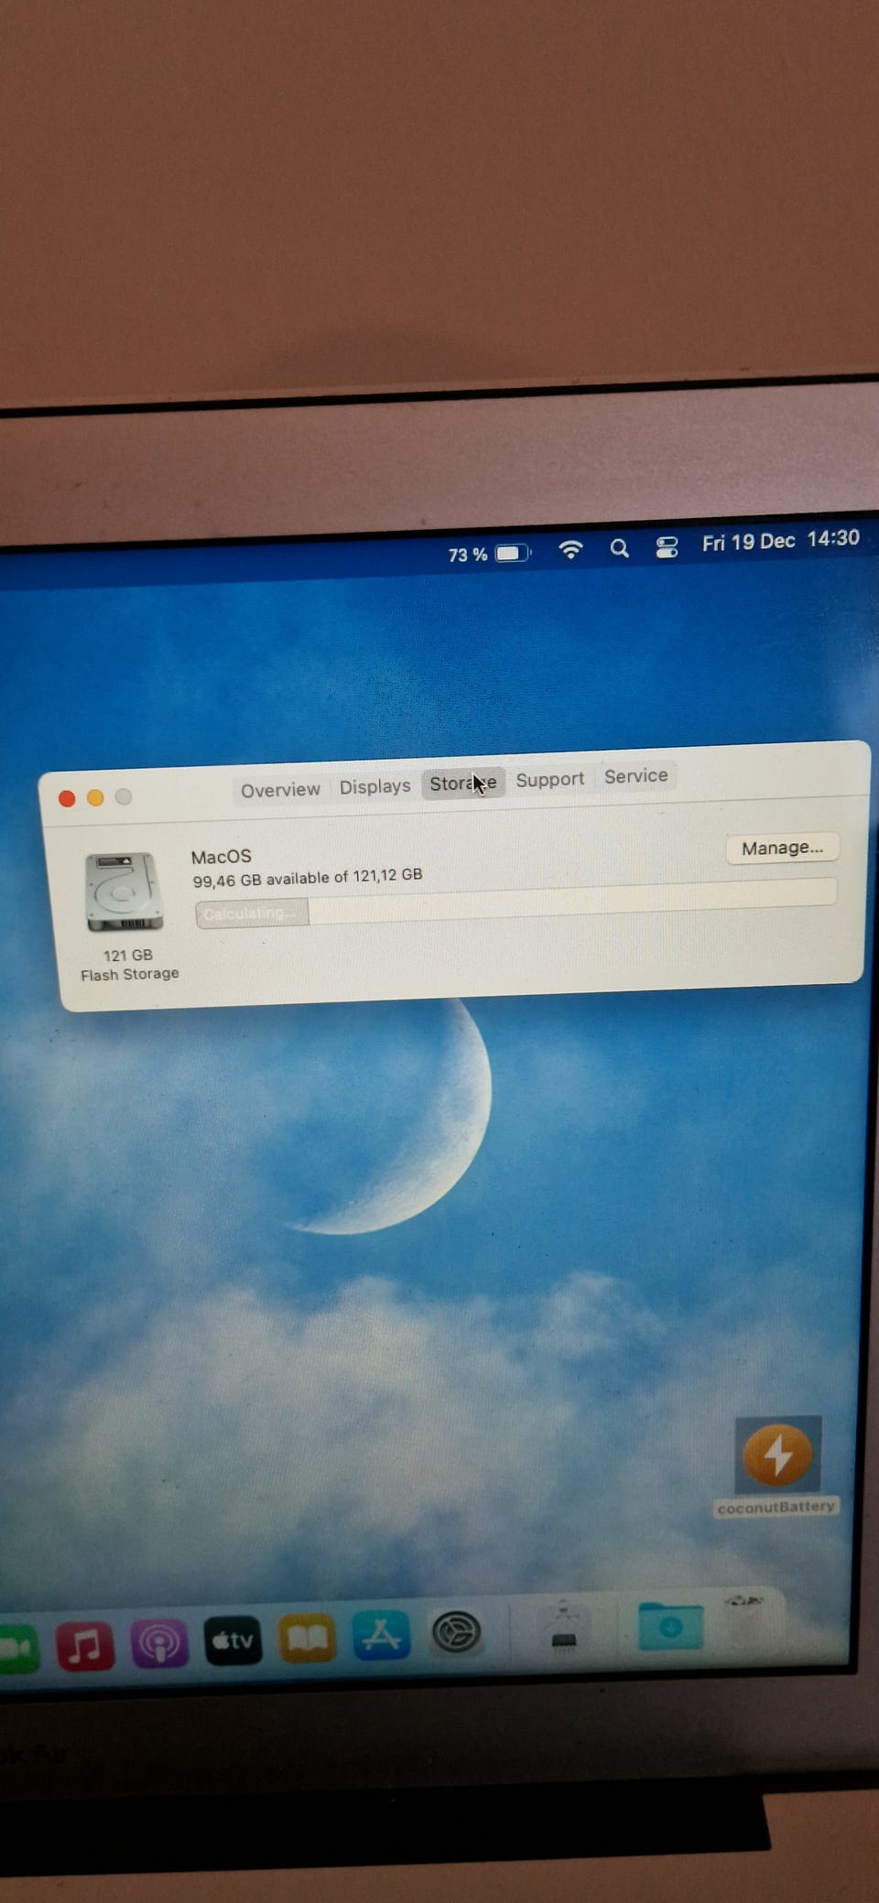The width and height of the screenshot is (879, 1903).
Task: Launch Podcasts from the Dock
Action: pyautogui.click(x=159, y=1643)
